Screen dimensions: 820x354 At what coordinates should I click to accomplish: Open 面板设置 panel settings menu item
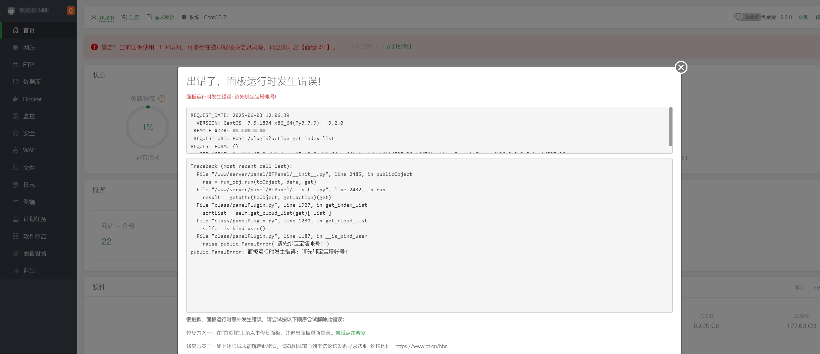[x=39, y=254]
